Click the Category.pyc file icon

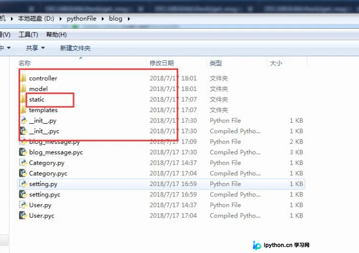click(x=23, y=173)
